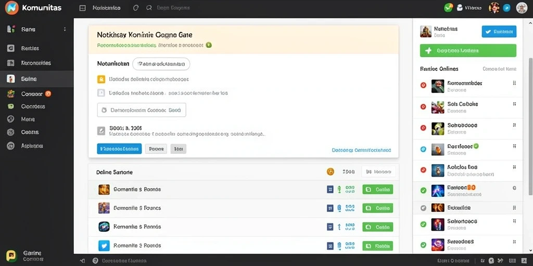The image size is (533, 266).
Task: Click the round icon beside bottom bar text
Action: pos(96,261)
